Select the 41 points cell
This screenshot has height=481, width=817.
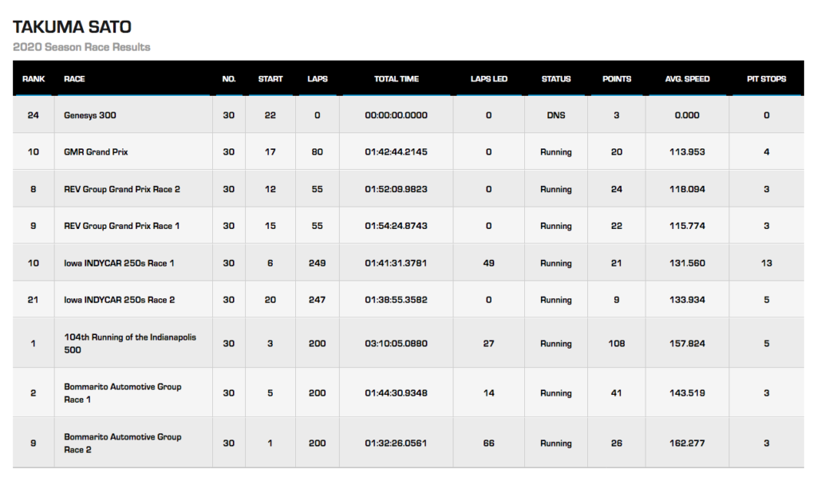pyautogui.click(x=617, y=393)
